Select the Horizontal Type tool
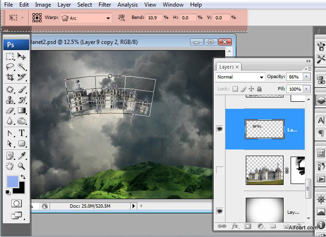The image size is (326, 237). (22, 133)
